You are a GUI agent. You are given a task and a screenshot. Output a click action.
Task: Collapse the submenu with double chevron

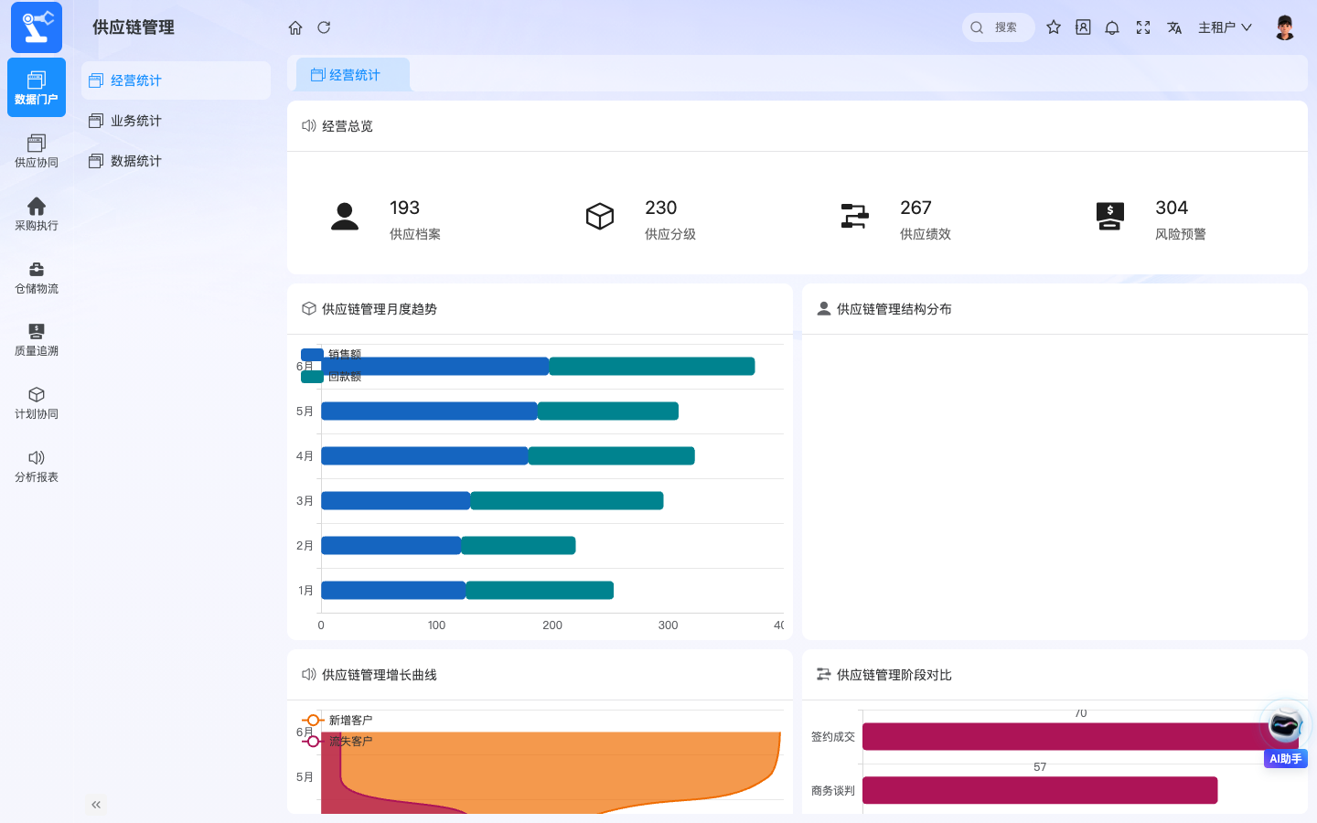coord(96,805)
